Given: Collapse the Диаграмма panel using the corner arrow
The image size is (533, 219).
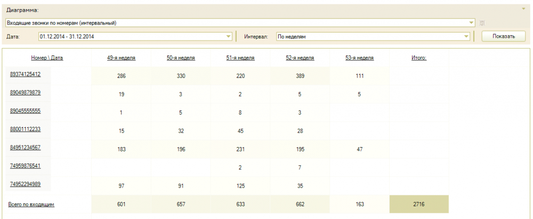Looking at the screenshot, I should pos(523,9).
